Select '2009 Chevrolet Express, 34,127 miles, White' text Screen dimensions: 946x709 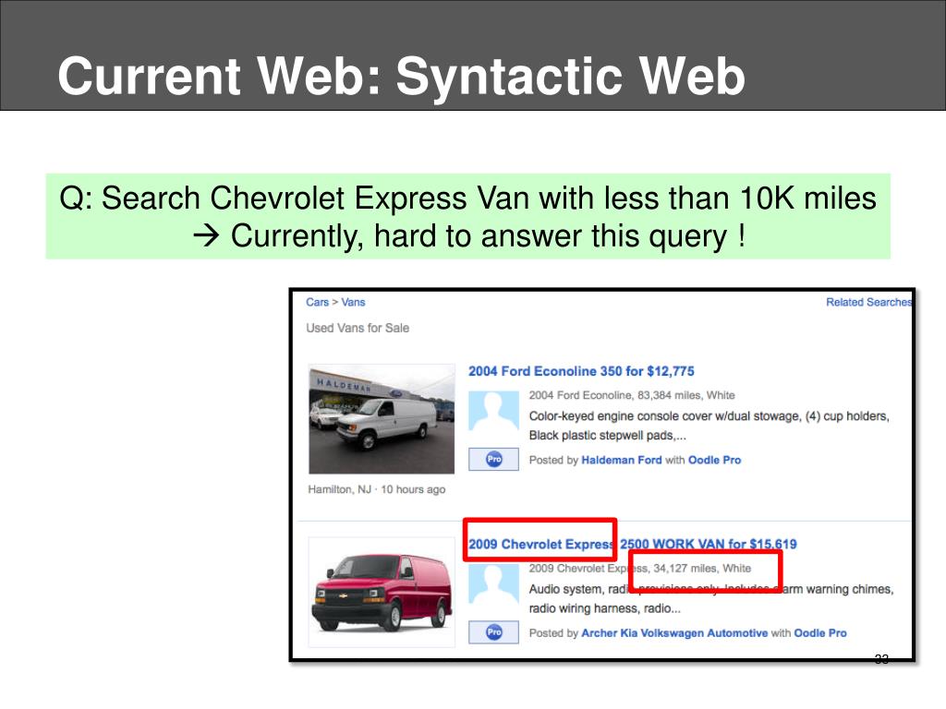639,569
